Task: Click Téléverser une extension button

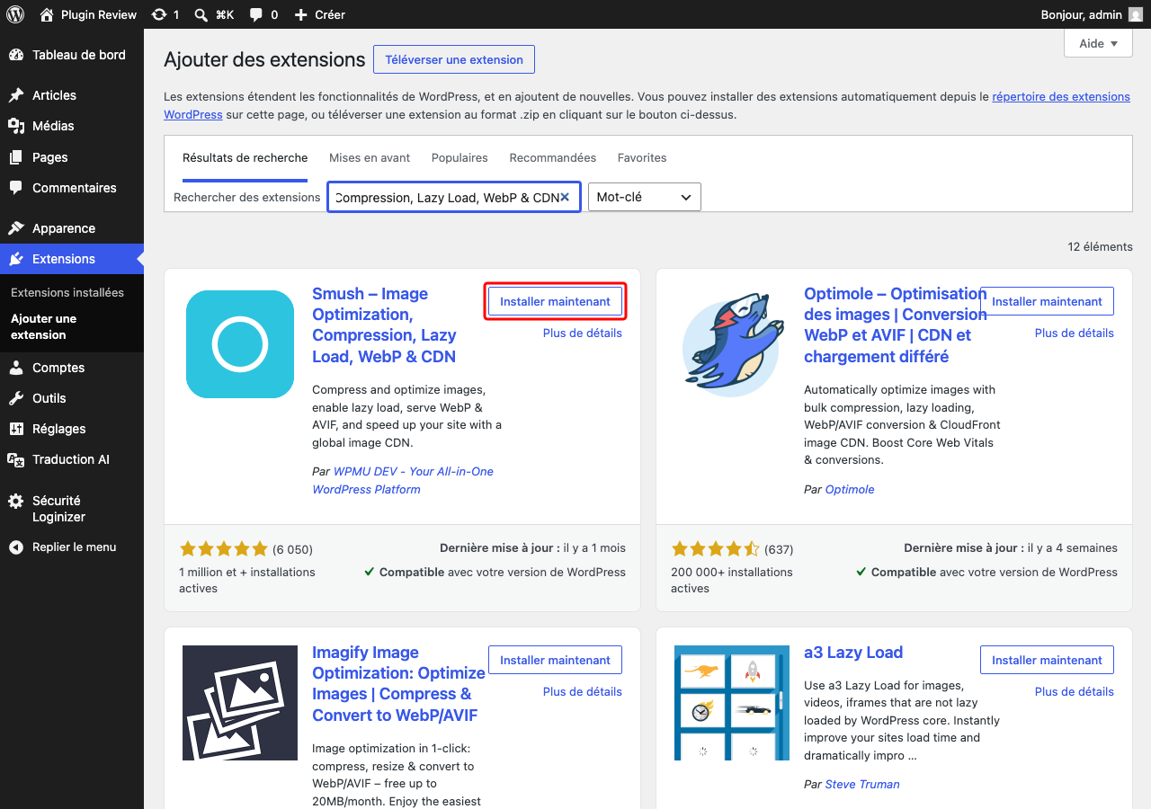Action: 454,60
